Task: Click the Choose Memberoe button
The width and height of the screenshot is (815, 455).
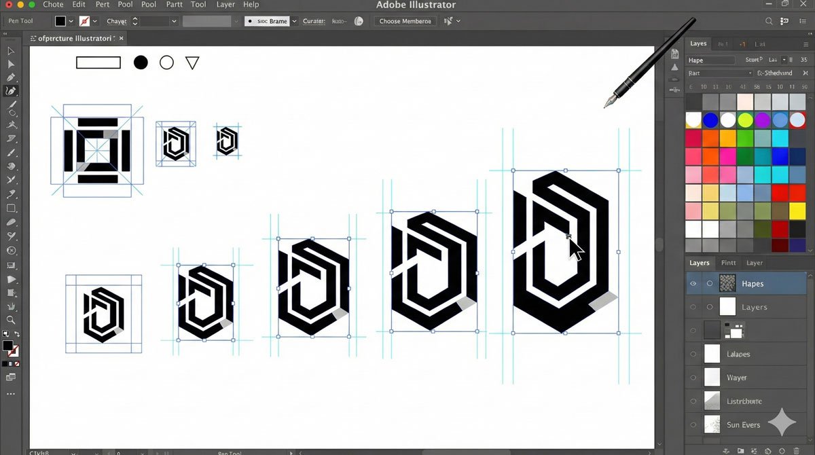Action: (405, 21)
